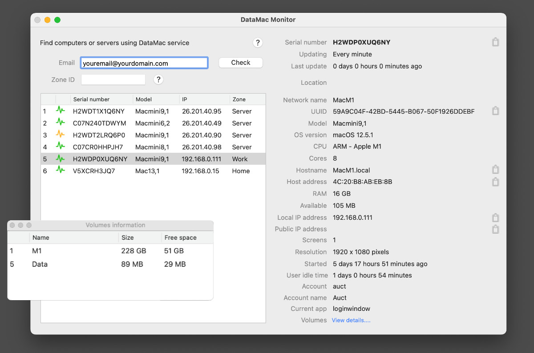The width and height of the screenshot is (534, 353).
Task: Click the loginwindow current app value
Action: (x=352, y=309)
